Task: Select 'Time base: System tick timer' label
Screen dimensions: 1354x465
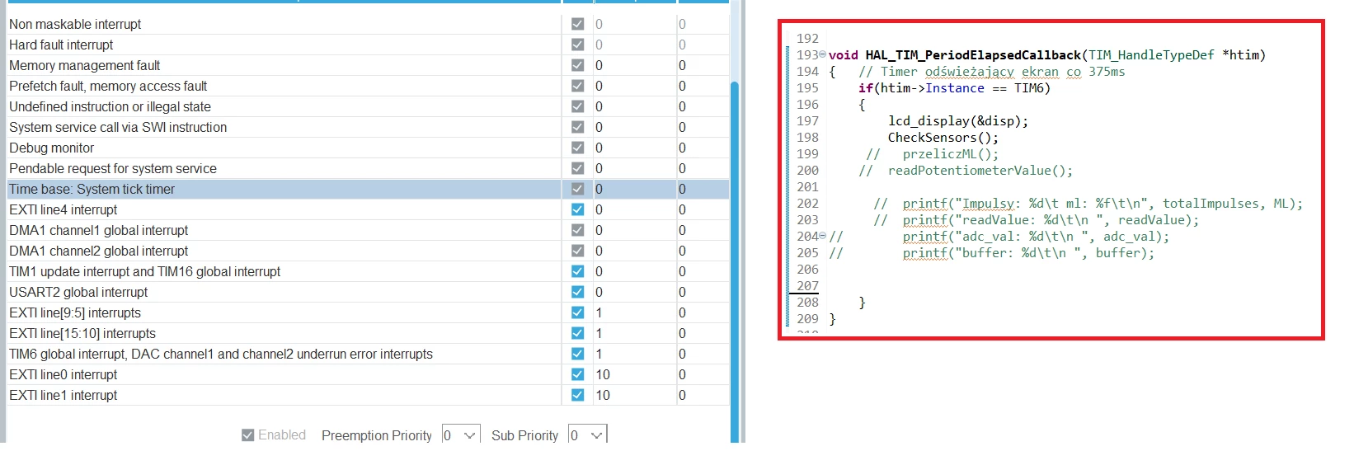Action: tap(92, 189)
